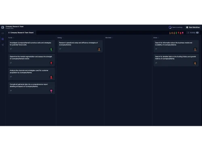
Task: Open the Analyze the channels task card
Action: pos(32,74)
